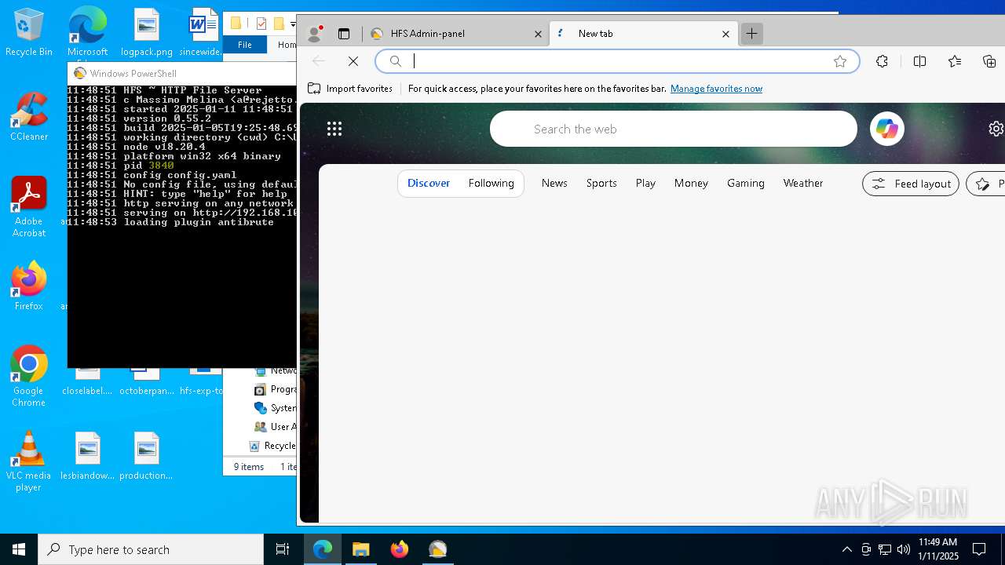The image size is (1005, 565).
Task: Add page to favorites star in address bar
Action: (x=840, y=61)
